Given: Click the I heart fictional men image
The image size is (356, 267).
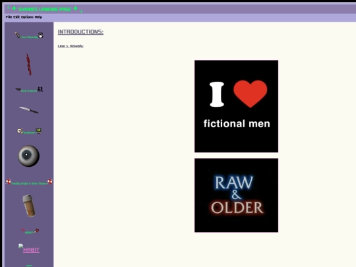Looking at the screenshot, I should point(237,106).
